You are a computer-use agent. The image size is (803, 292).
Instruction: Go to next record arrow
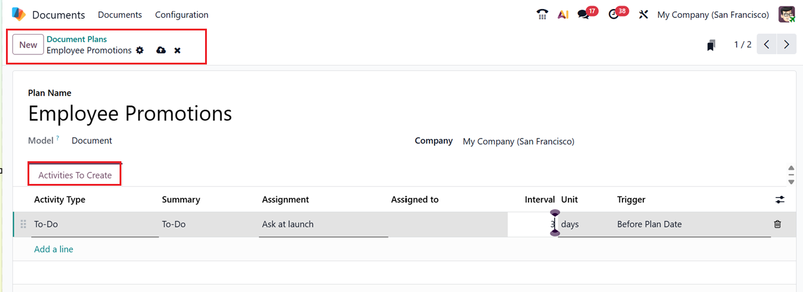click(x=787, y=45)
